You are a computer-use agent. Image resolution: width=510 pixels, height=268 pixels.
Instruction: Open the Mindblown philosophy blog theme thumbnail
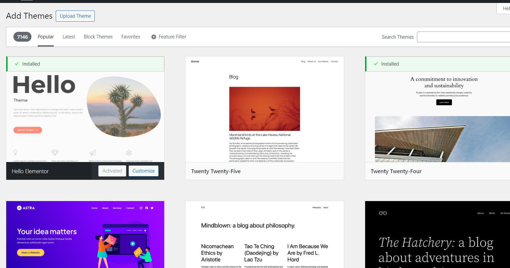265,235
